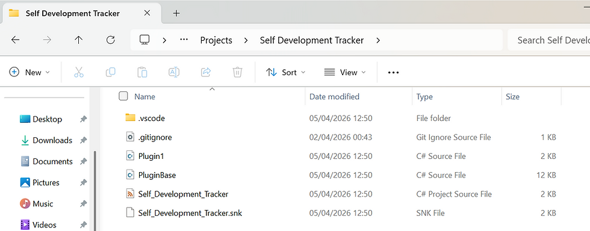The image size is (590, 231).
Task: Open the New dropdown menu
Action: point(29,72)
